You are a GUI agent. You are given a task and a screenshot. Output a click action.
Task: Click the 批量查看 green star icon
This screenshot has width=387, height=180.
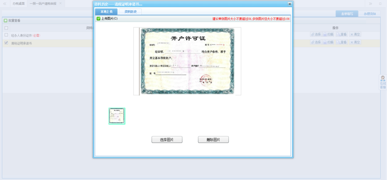pos(6,21)
